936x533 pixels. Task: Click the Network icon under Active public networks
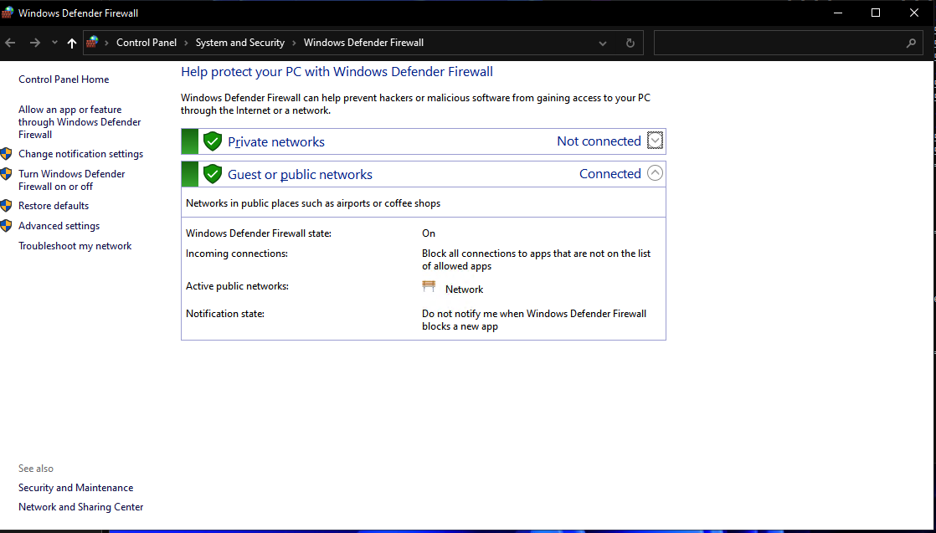click(429, 286)
